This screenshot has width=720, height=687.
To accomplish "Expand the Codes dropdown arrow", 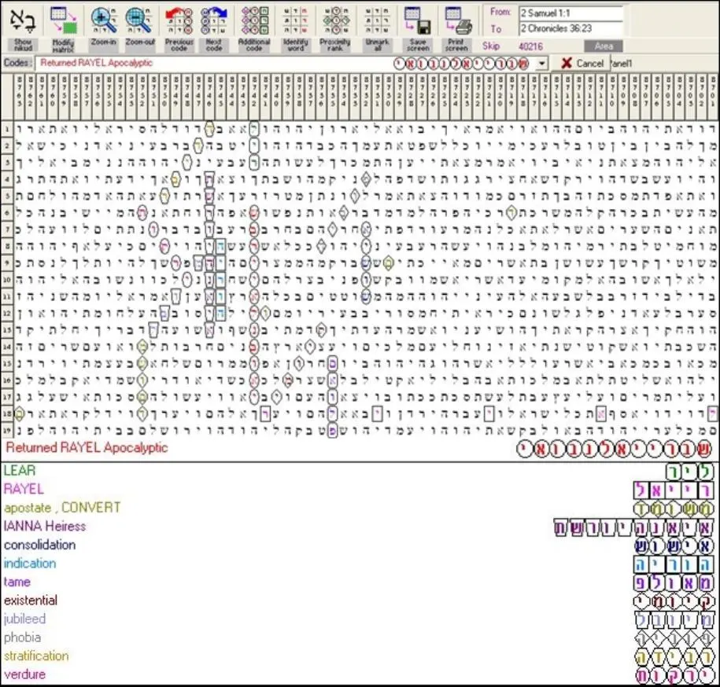I will click(x=542, y=64).
